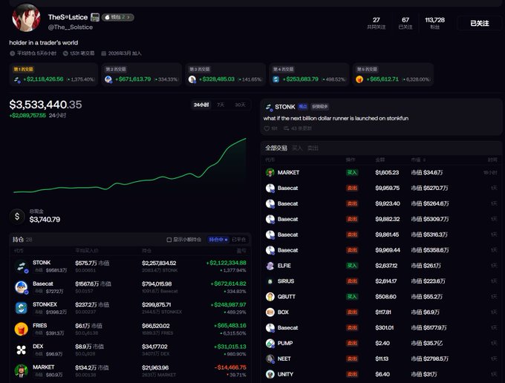Click NEET token icon in trades list
This screenshot has width=505, height=383.
(x=270, y=359)
